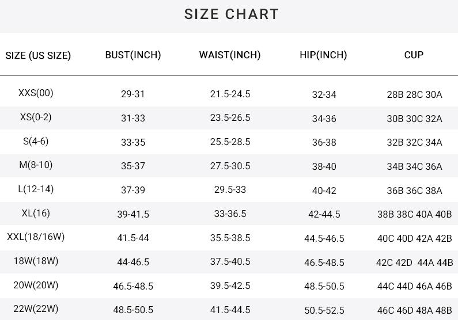The width and height of the screenshot is (458, 320).
Task: Click the CUP column header
Action: tap(414, 55)
